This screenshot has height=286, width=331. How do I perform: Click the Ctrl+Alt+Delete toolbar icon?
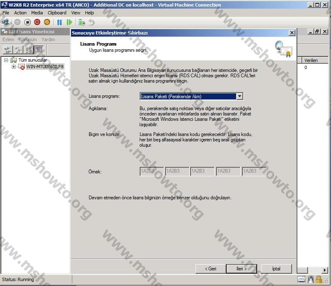(5, 22)
